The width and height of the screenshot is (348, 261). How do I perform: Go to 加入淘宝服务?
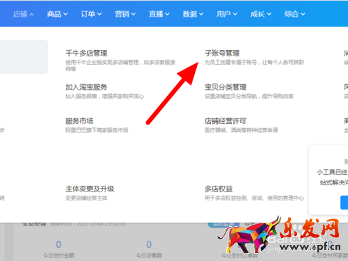pos(86,87)
